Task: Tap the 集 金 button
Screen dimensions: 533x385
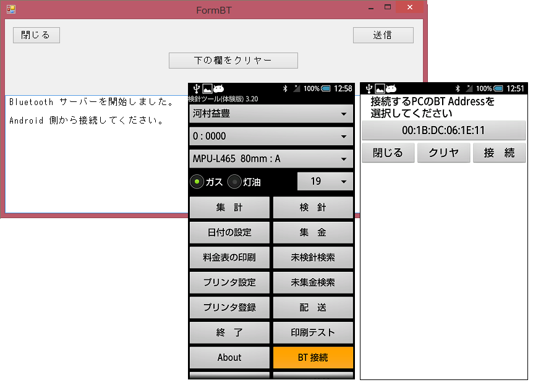Action: 313,232
